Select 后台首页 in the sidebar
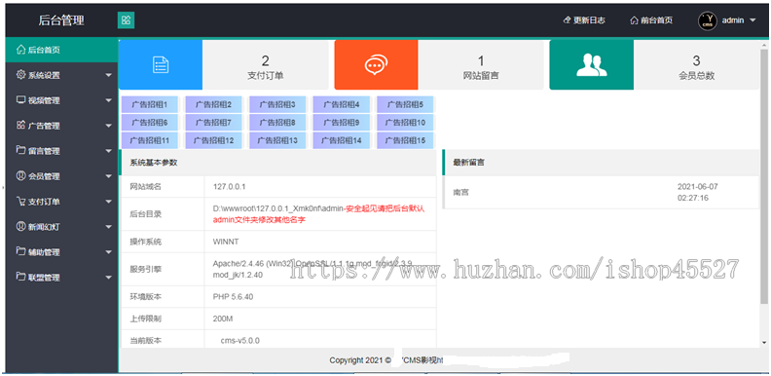 click(x=61, y=50)
